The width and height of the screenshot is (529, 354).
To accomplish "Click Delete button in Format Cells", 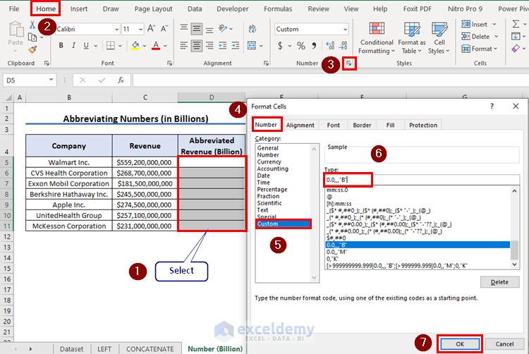I will point(499,282).
